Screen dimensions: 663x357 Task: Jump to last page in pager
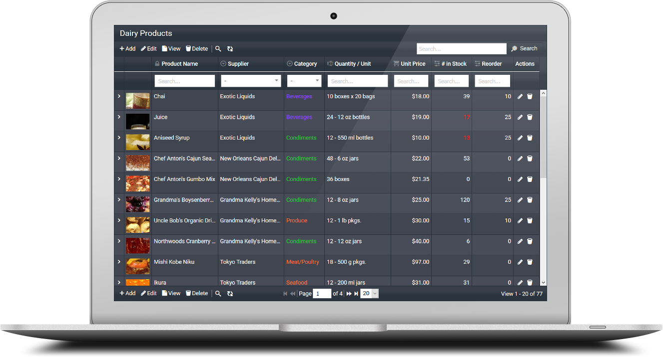point(356,294)
